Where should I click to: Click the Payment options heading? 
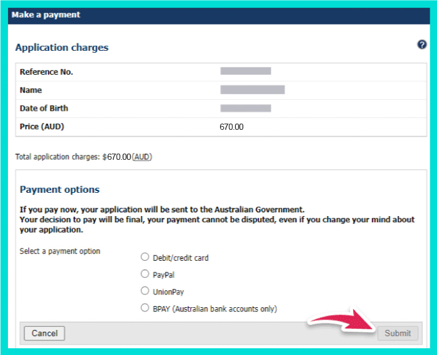point(59,190)
